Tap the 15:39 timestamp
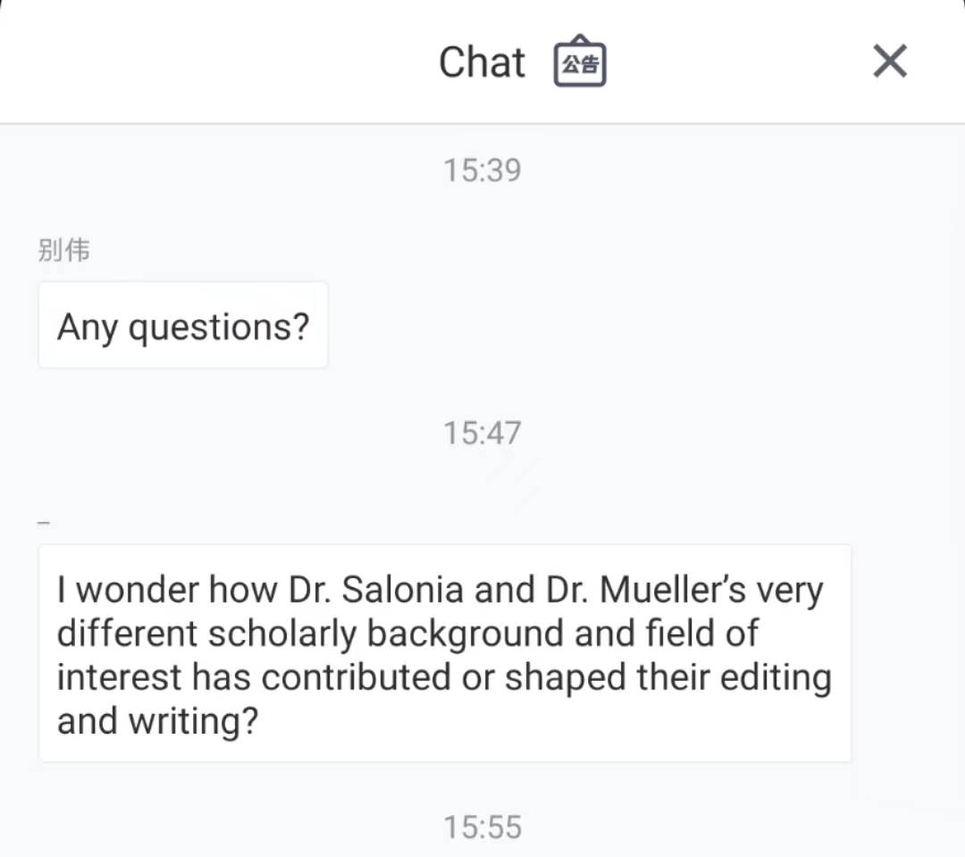 pyautogui.click(x=482, y=170)
